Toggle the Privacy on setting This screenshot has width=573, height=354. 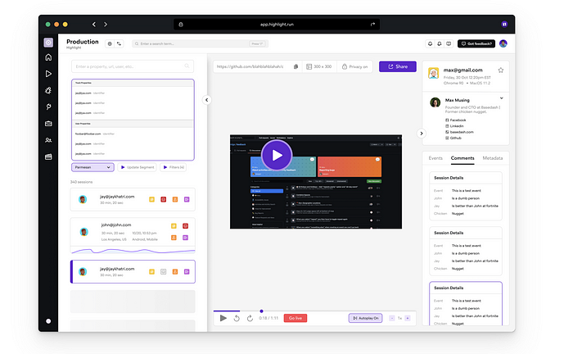(355, 66)
